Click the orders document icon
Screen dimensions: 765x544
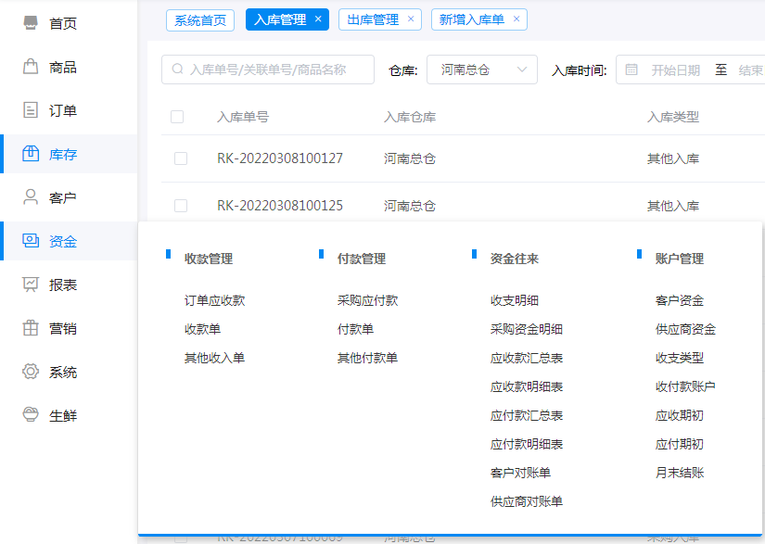[x=31, y=110]
